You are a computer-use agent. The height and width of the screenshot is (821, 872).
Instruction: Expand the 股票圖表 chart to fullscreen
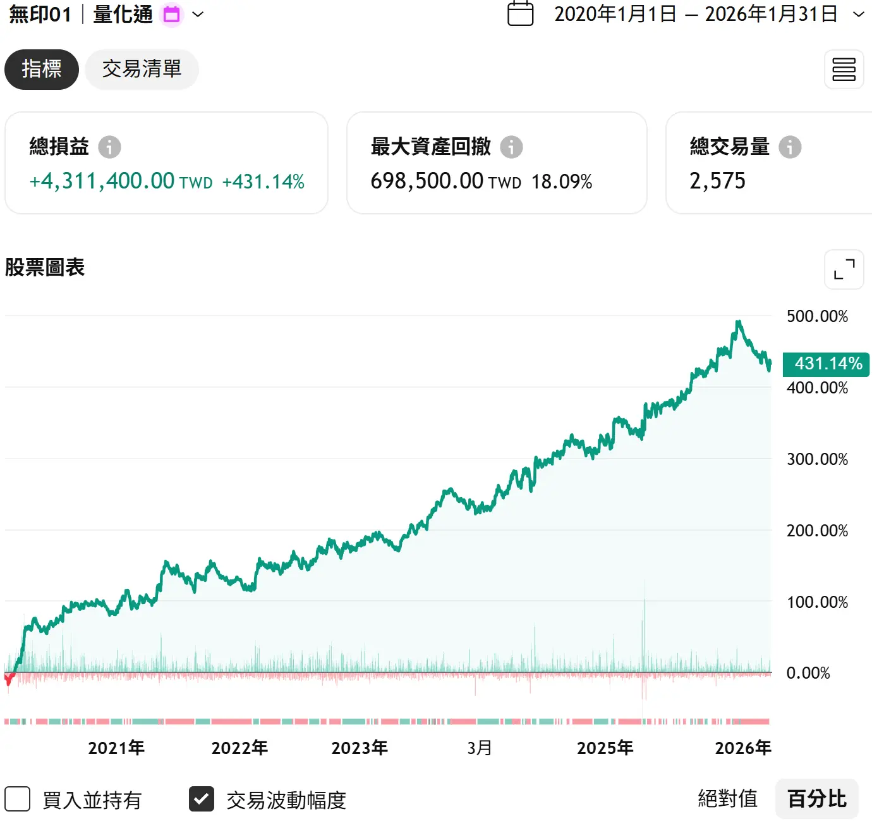pyautogui.click(x=844, y=269)
